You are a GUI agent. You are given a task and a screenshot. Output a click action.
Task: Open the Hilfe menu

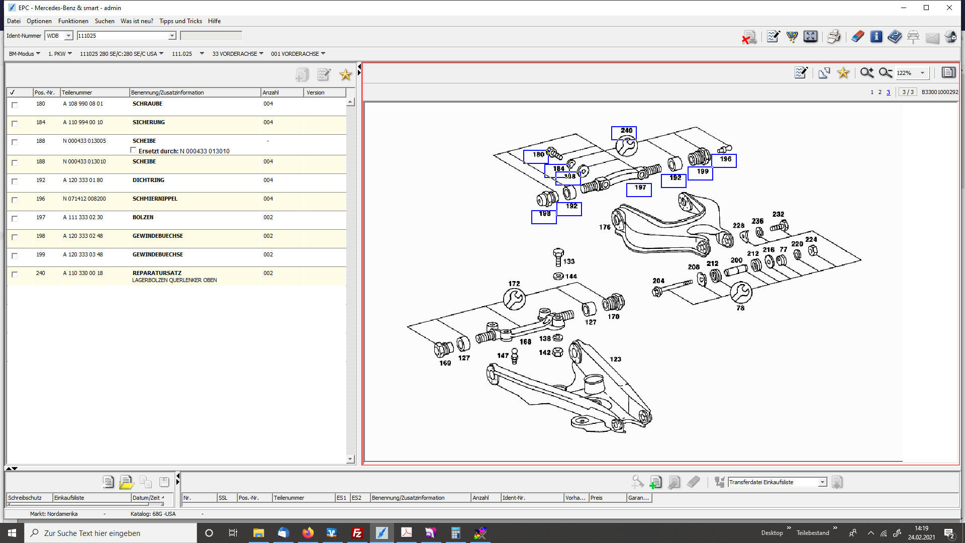214,21
